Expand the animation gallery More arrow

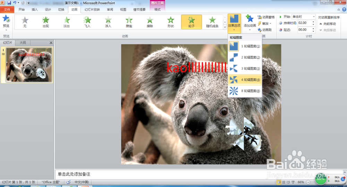[x=225, y=27]
